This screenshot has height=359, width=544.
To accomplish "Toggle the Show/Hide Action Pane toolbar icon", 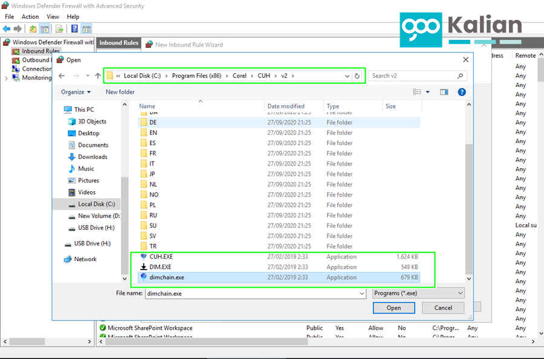I will click(x=86, y=29).
